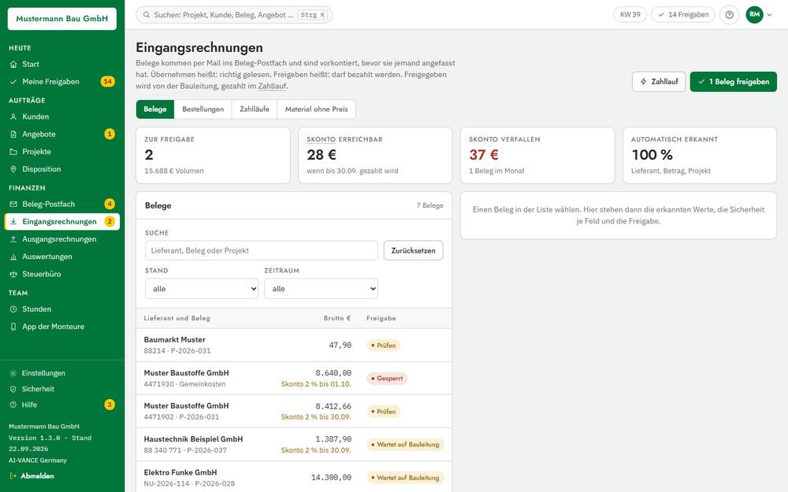
Task: Follow the Zahllauf link in description
Action: 272,86
